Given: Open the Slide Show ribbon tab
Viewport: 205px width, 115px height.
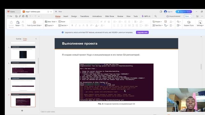Looking at the screenshot, I should pos(110,16).
